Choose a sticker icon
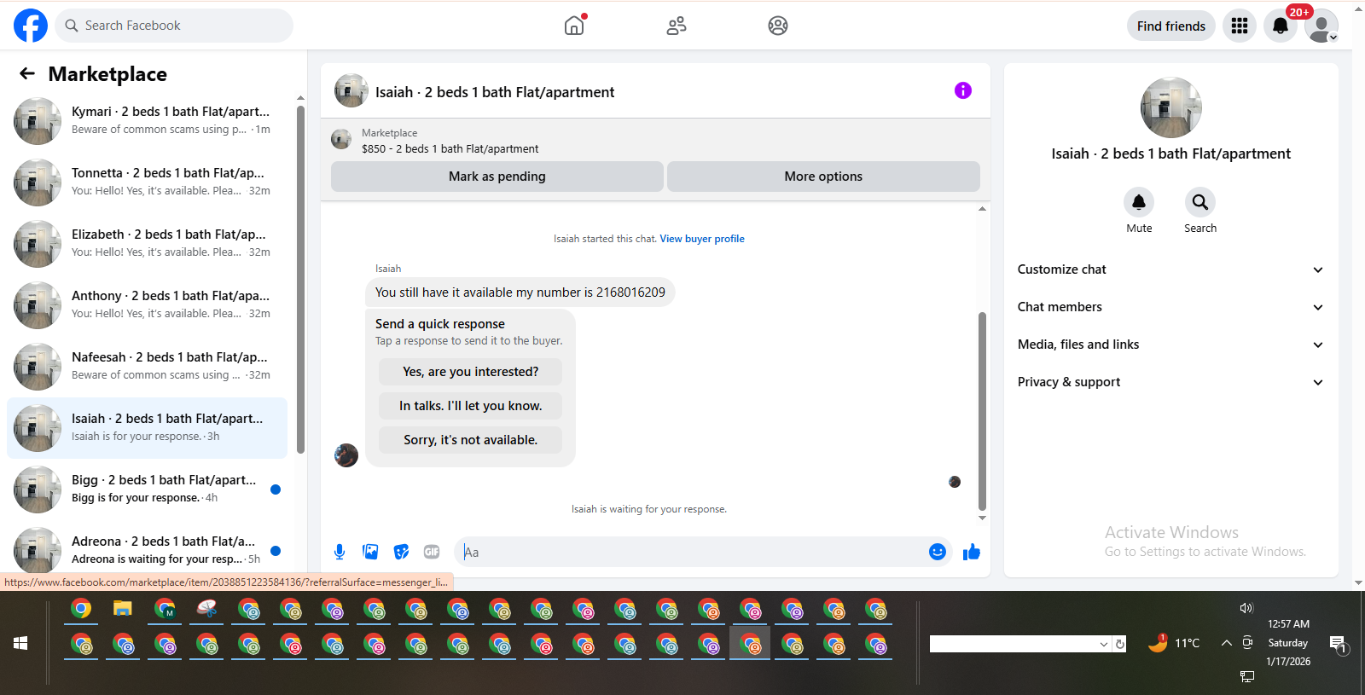The width and height of the screenshot is (1365, 695). 401,552
